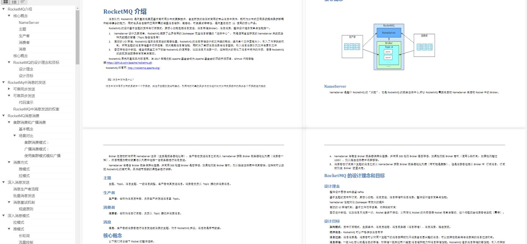Open RocketMQ中消息发送的权衡 entry
The image size is (527, 244).
click(x=36, y=109)
